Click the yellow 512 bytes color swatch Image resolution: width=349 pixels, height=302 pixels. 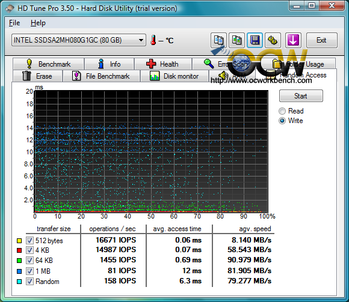click(x=19, y=241)
